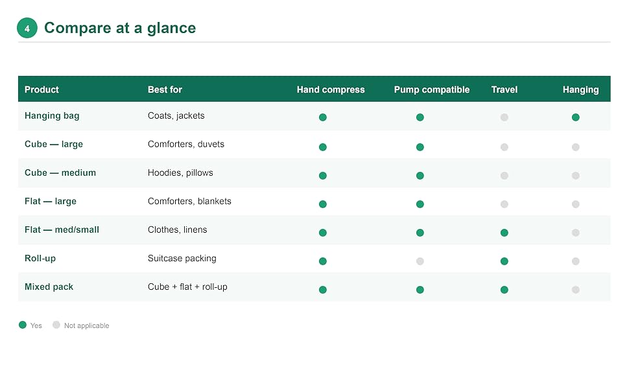The width and height of the screenshot is (629, 389).
Task: Click the Pump compatible dot for Hanging bag
Action: [x=420, y=117]
